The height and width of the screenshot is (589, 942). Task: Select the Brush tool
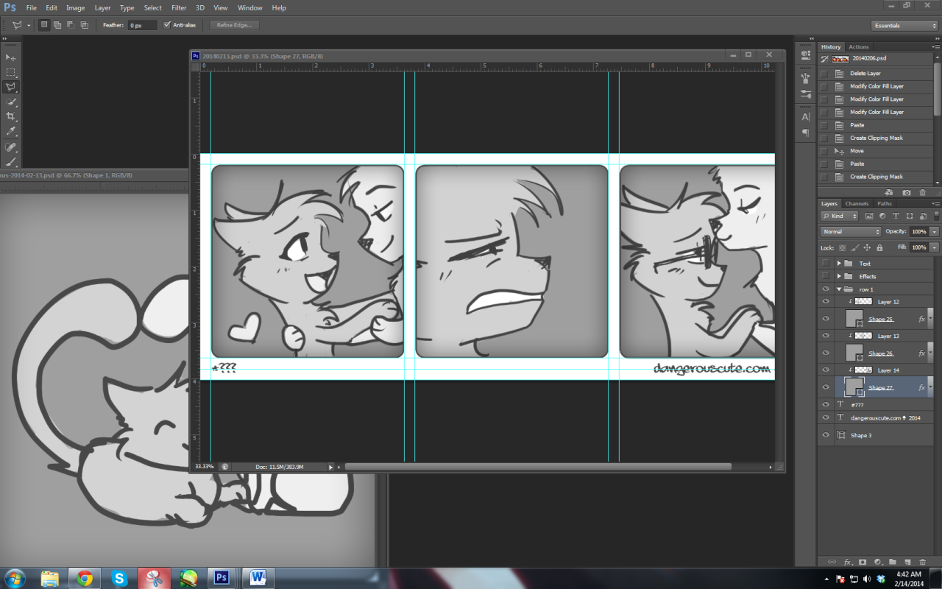11,161
